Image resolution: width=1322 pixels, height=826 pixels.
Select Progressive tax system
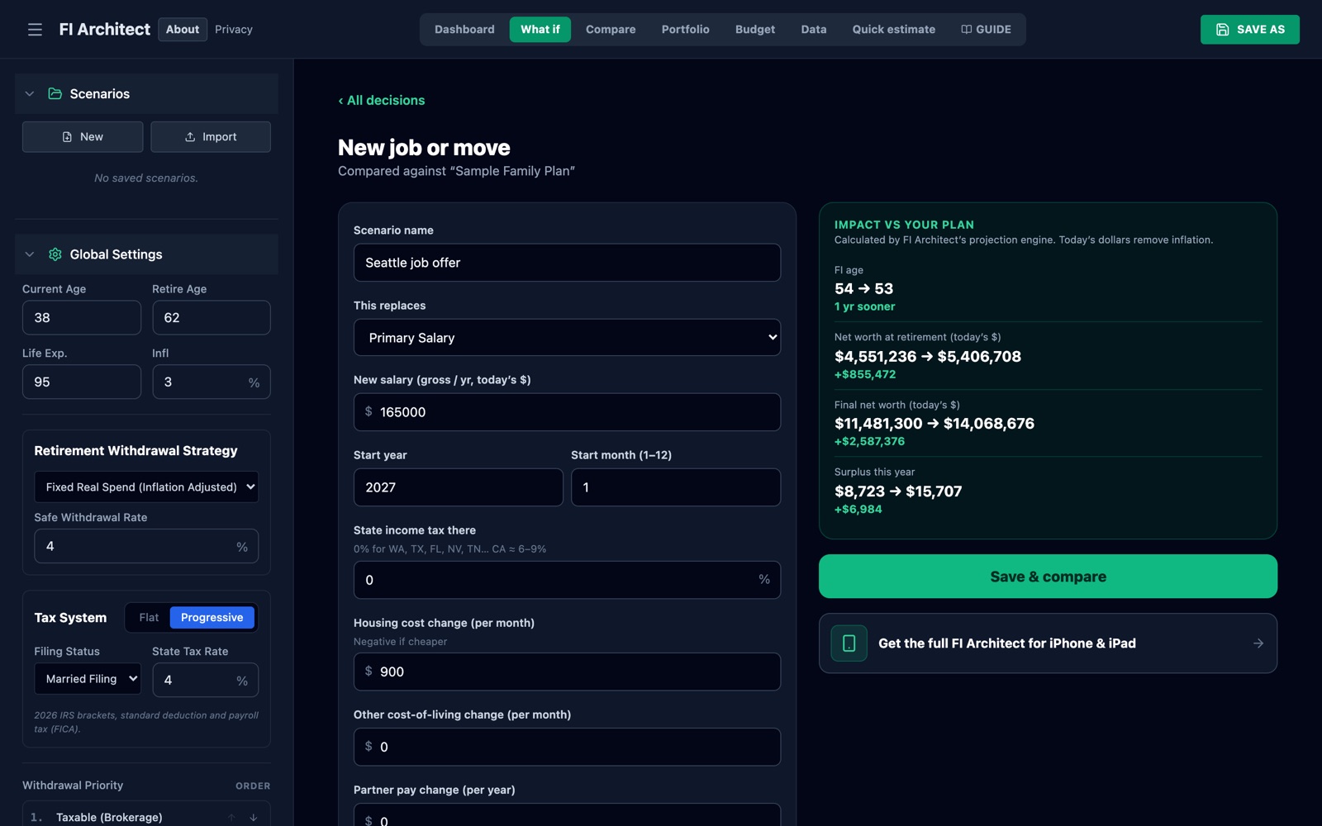pos(212,618)
